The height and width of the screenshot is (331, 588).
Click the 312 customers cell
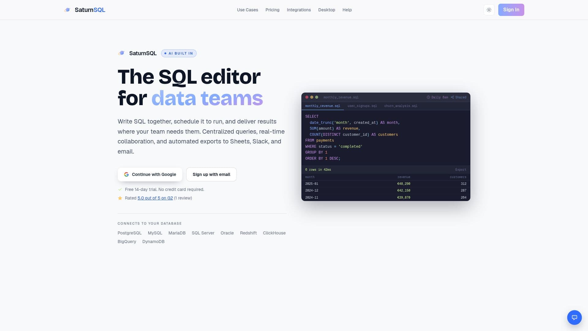(x=463, y=184)
